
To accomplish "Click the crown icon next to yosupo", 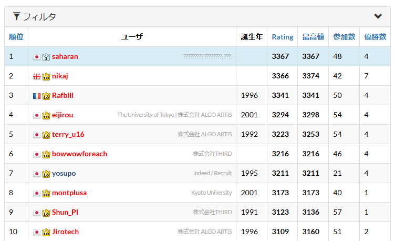I will point(46,174).
